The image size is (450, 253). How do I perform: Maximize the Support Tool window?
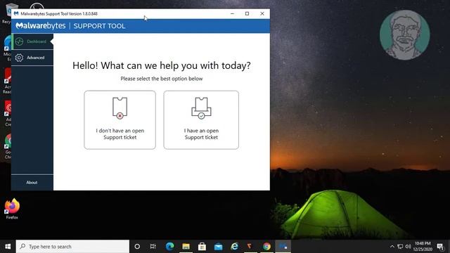(247, 13)
